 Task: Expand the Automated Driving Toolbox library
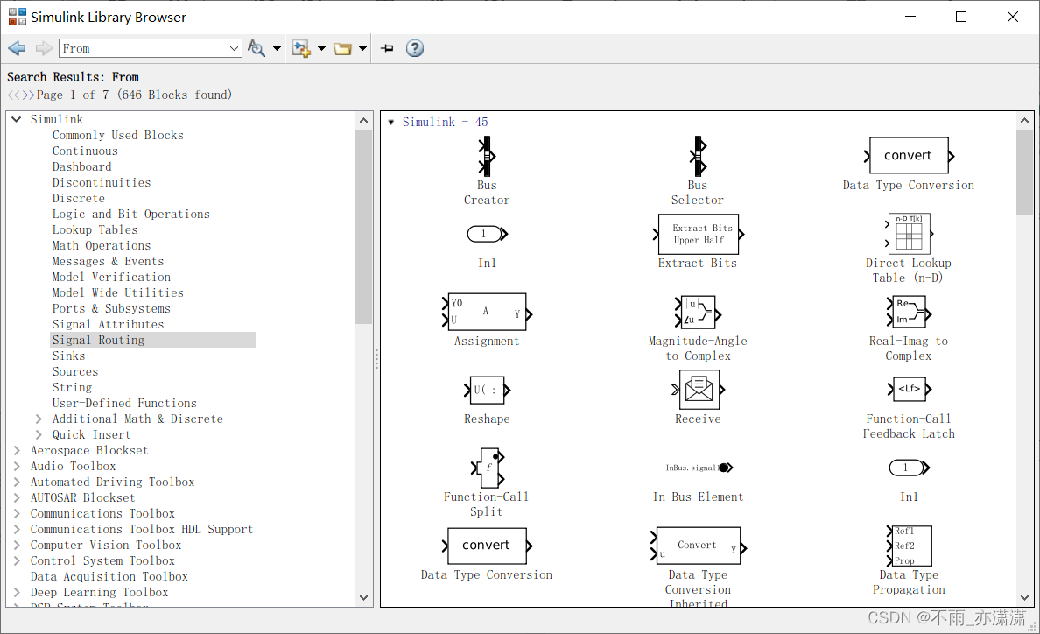tap(17, 483)
